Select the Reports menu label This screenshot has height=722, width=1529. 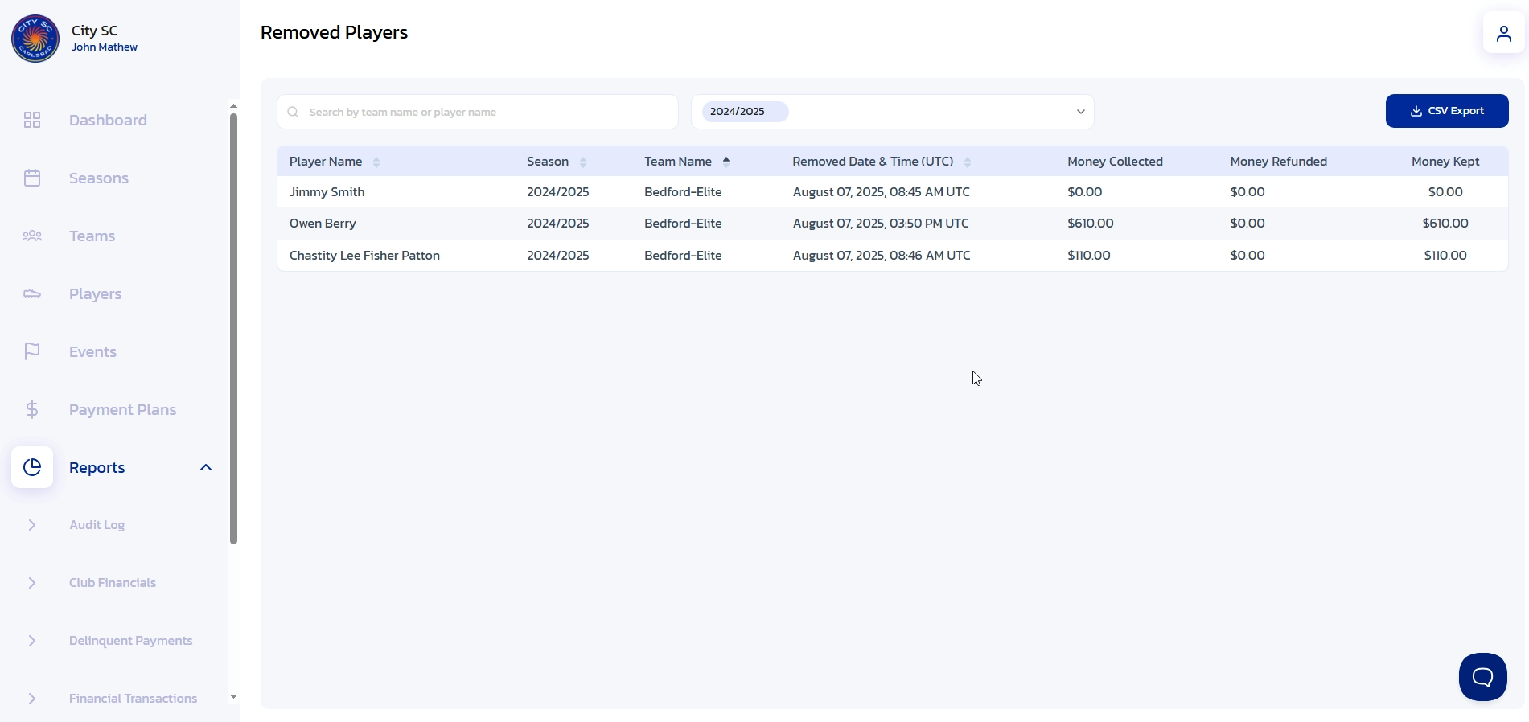[x=97, y=467]
